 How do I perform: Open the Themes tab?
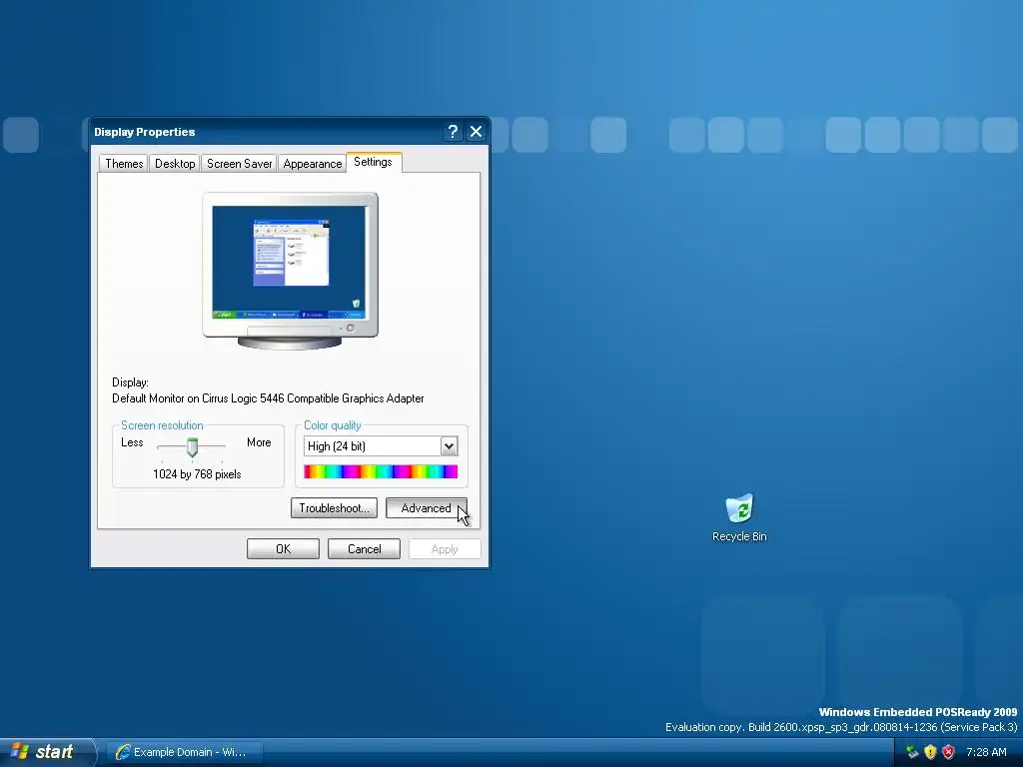pyautogui.click(x=124, y=164)
